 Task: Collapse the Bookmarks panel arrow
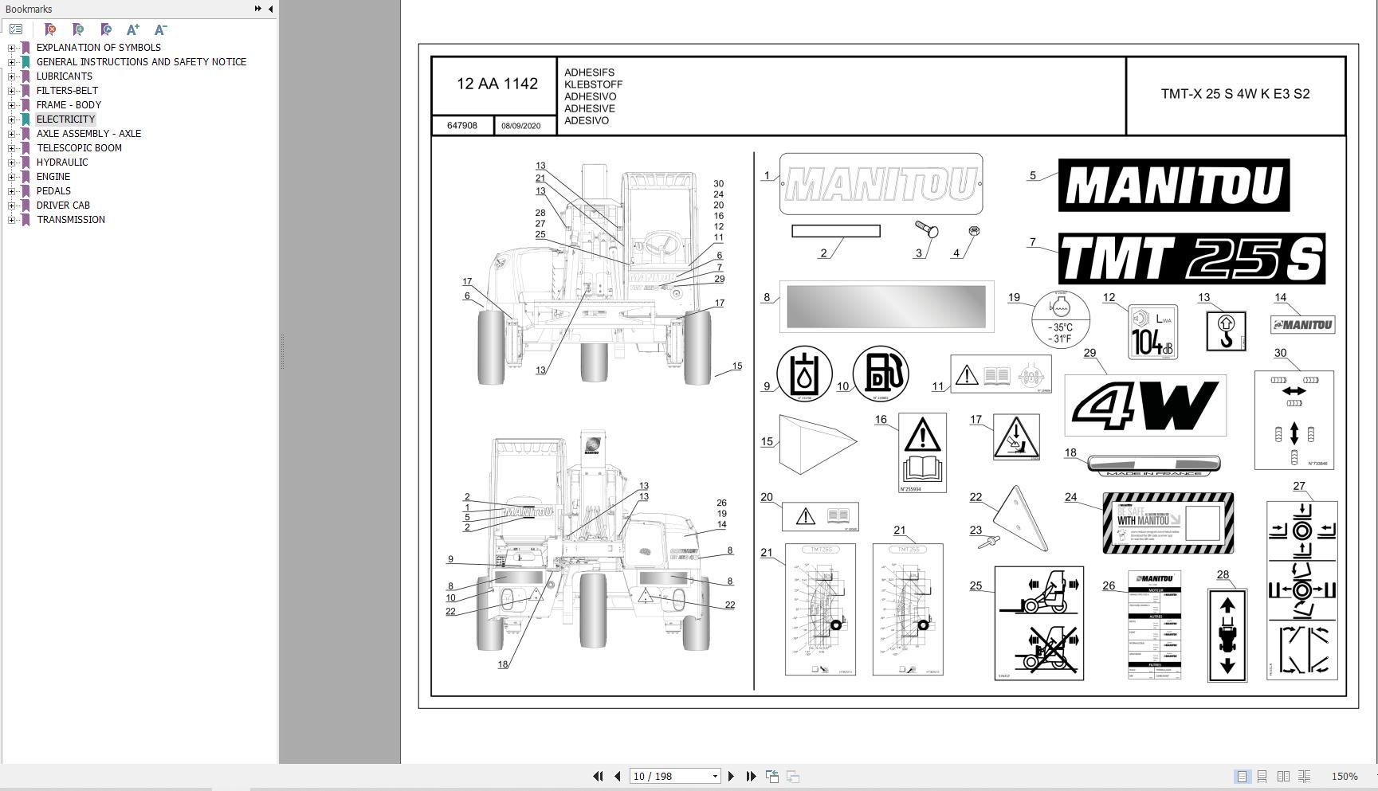270,9
